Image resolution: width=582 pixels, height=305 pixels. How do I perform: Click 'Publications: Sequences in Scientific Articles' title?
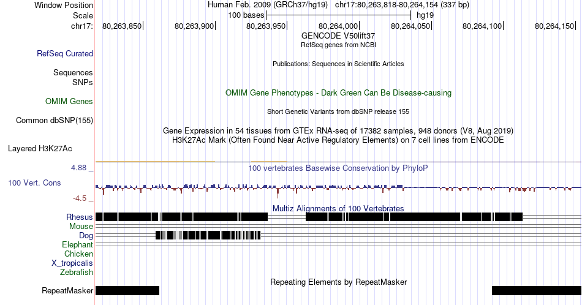[x=338, y=64]
